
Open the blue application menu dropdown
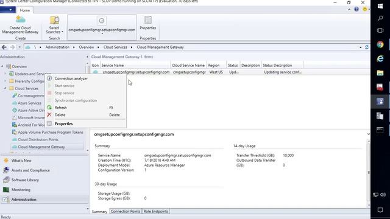pyautogui.click(x=7, y=10)
